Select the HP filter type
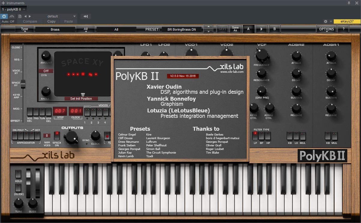The image size is (361, 223). [x=268, y=136]
